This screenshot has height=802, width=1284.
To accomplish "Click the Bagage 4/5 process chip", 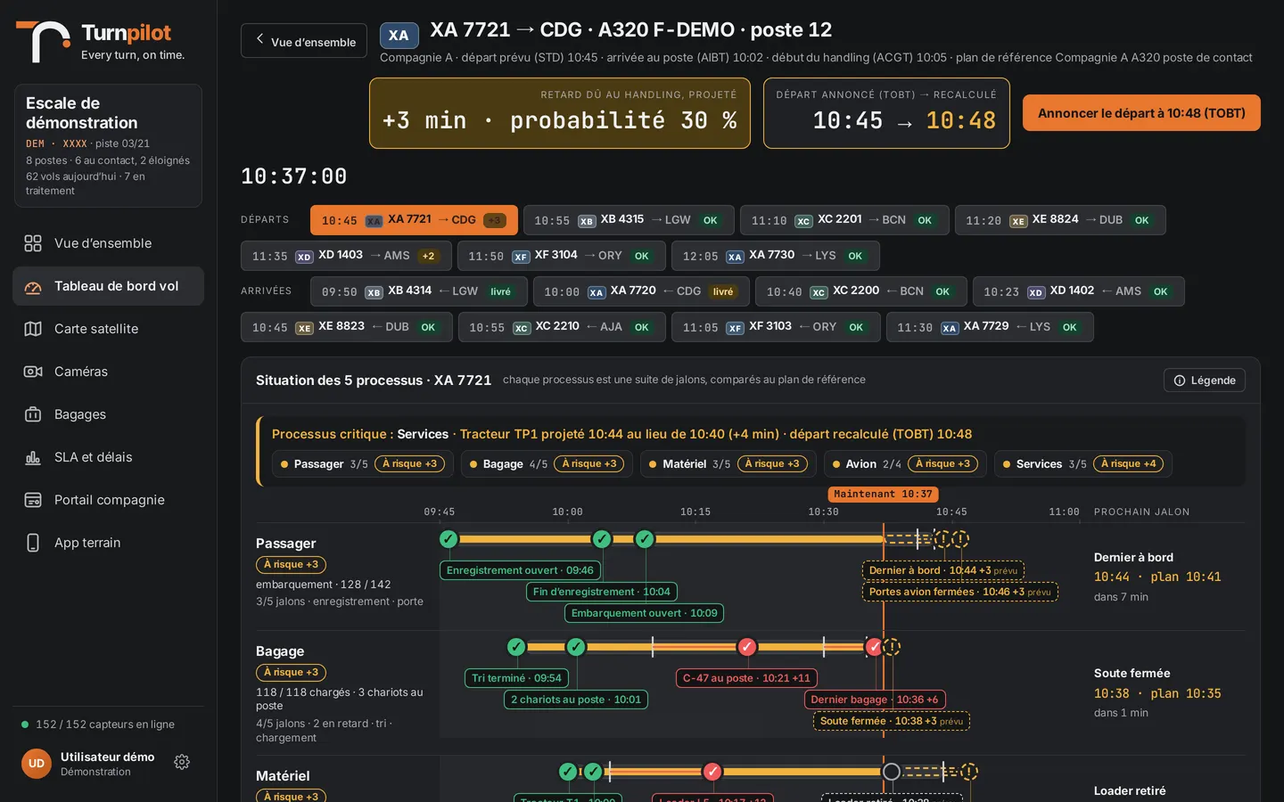I will 547,464.
